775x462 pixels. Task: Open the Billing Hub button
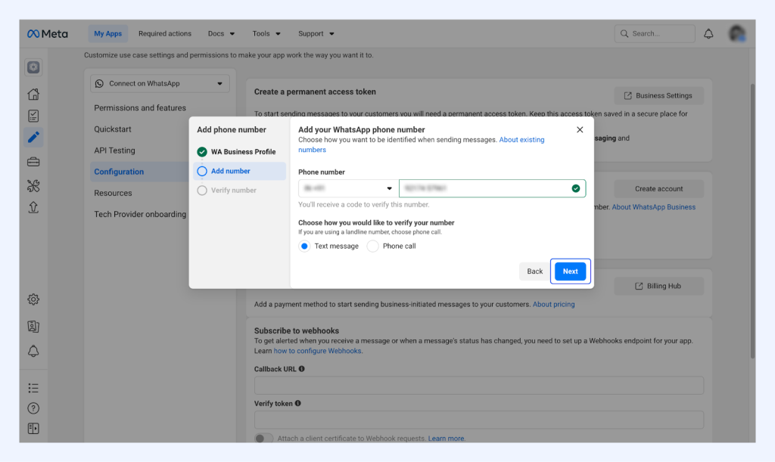point(658,286)
